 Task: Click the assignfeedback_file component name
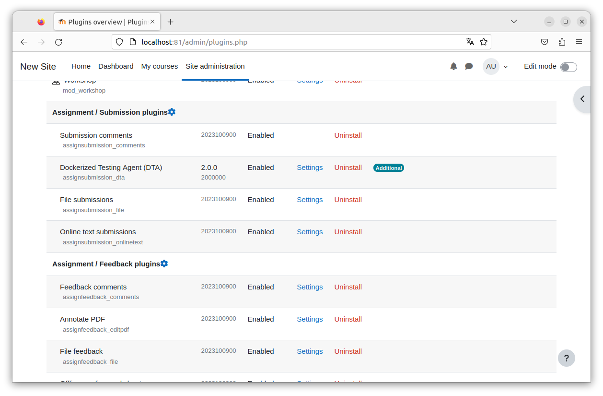pyautogui.click(x=91, y=362)
